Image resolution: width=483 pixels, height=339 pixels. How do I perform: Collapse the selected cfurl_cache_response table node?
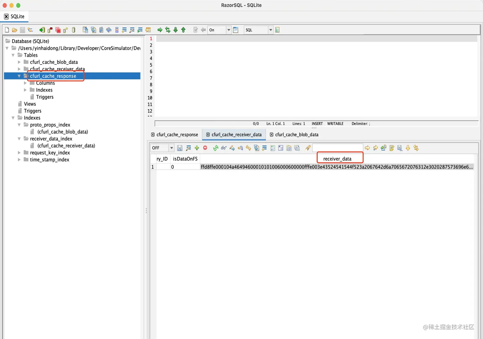19,76
